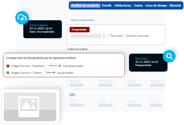Viewport: 184px width, 125px height.
Task: Click the Imagen Dominio - Delantera text
Action: coord(28,66)
